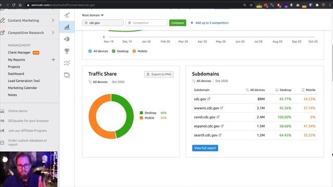Click the plus icon beside My Reports
The image size is (333, 187).
53,60
